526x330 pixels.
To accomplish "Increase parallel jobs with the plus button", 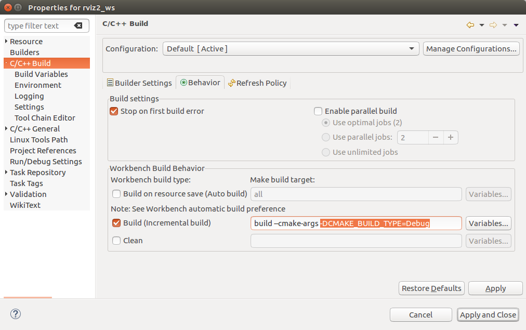I will coord(451,138).
